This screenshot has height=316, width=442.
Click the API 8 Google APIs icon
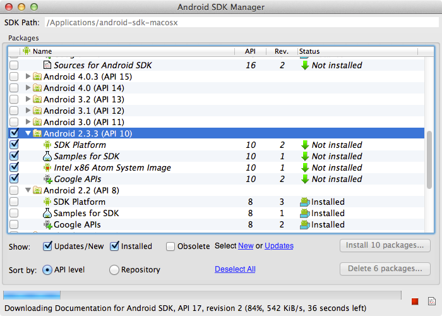(x=47, y=224)
